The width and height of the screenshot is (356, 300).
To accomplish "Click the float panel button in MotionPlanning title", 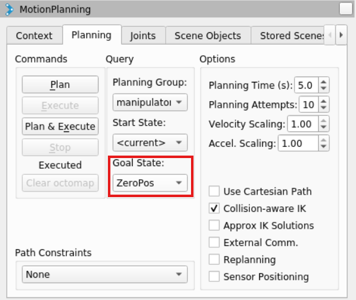I will click(346, 9).
